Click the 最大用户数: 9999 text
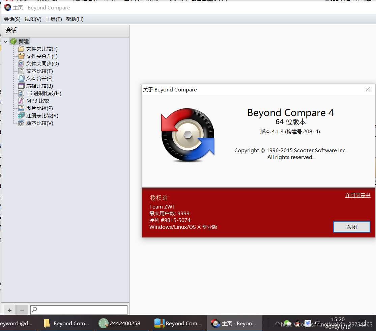Screen dimensions: 376x331 tap(169, 214)
